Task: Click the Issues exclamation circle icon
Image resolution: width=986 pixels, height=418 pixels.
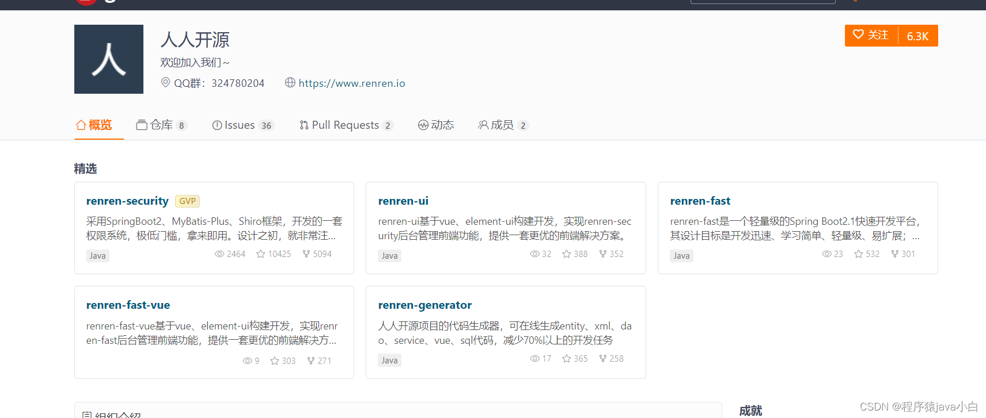Action: [217, 125]
